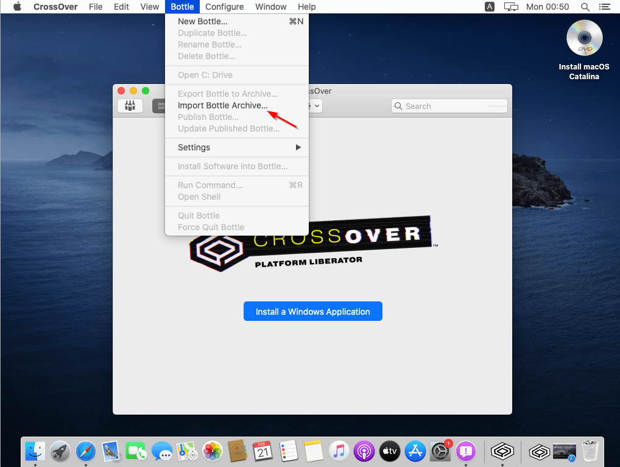Open Contacts book icon in Dock
This screenshot has height=467, width=620.
pos(238,451)
